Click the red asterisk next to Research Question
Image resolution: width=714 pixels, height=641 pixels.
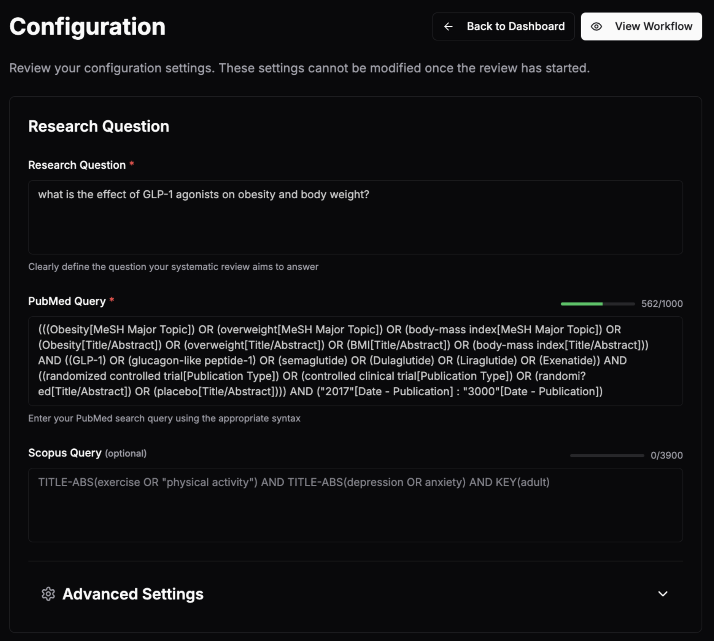pyautogui.click(x=131, y=165)
